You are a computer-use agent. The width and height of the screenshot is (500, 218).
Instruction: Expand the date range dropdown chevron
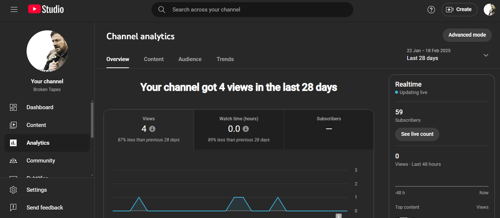[x=486, y=55]
